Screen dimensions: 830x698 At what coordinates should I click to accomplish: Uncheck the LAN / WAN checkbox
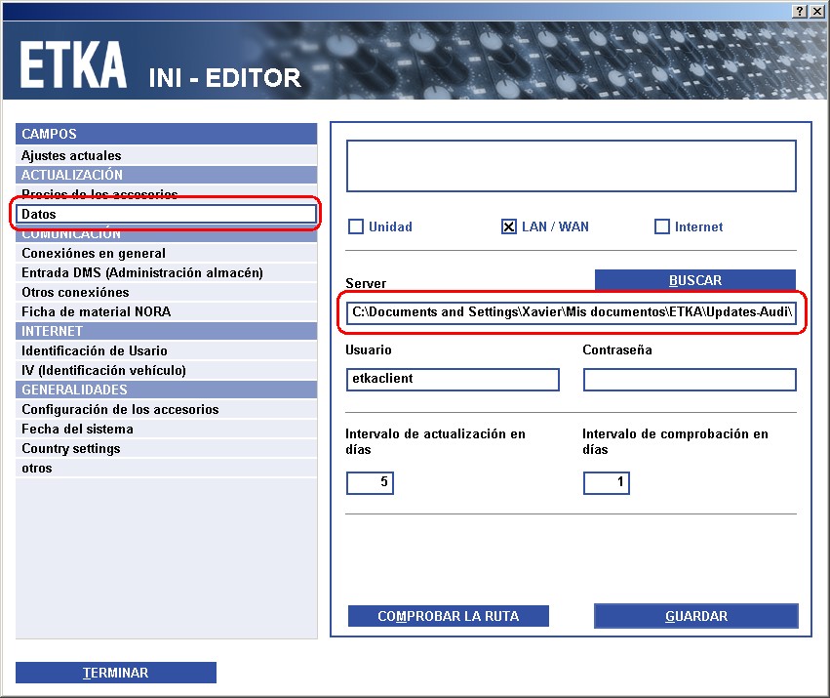[x=509, y=226]
